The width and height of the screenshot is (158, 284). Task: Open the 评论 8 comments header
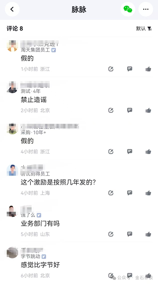click(15, 28)
